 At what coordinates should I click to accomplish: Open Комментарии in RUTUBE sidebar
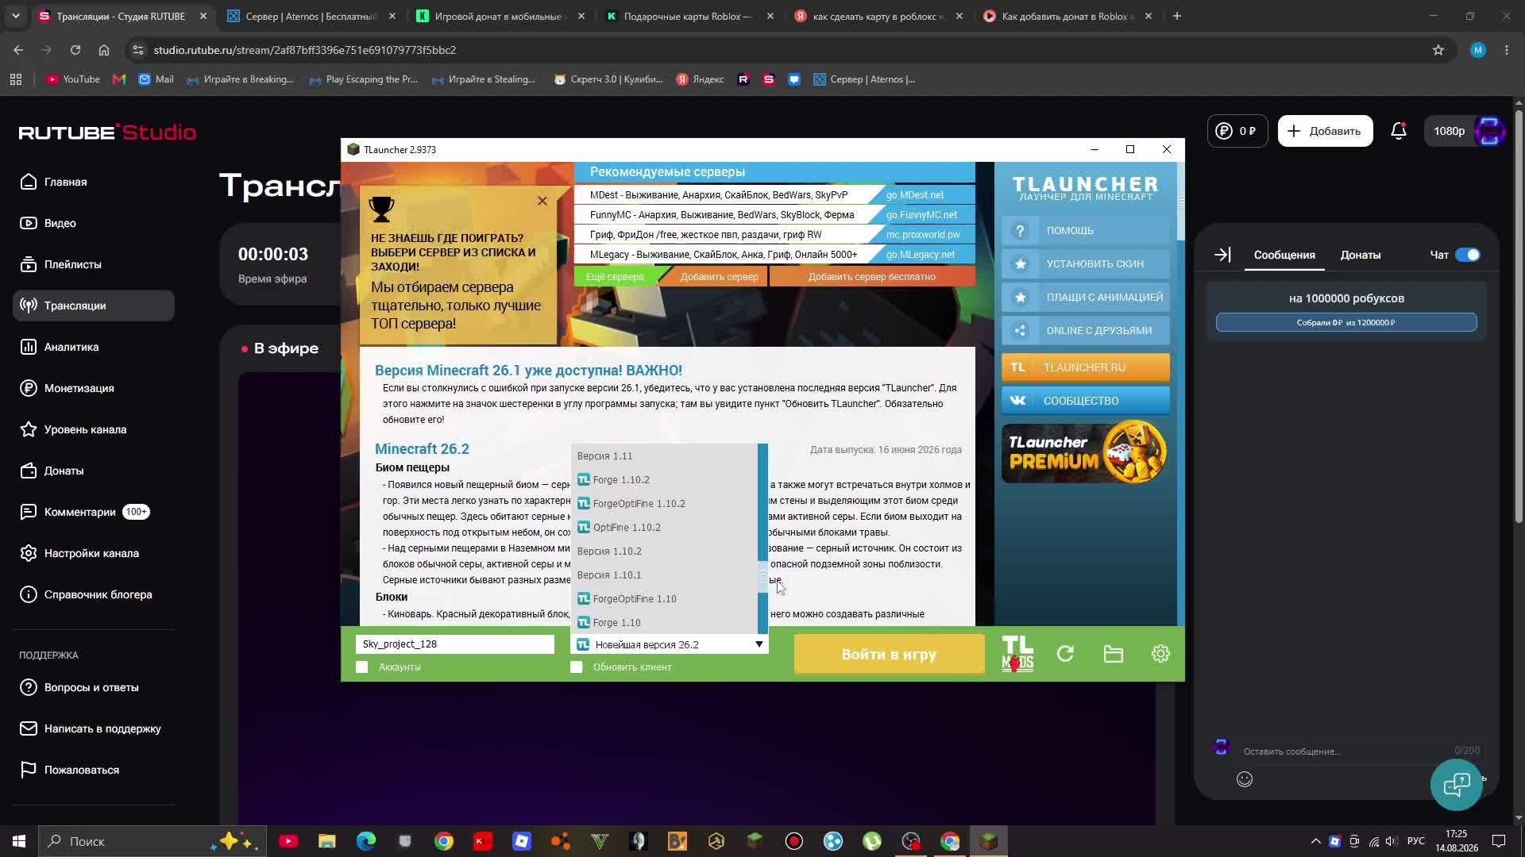coord(94,512)
